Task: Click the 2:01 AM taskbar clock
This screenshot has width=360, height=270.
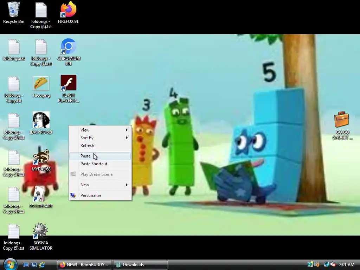Action: [347, 264]
